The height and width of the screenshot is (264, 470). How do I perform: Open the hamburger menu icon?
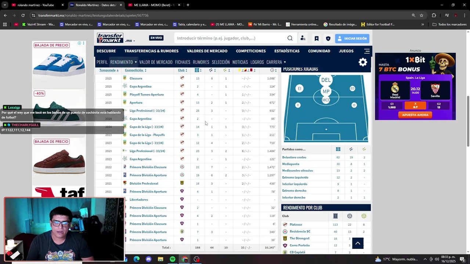367,51
